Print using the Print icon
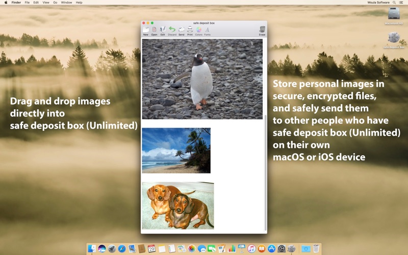Screen dimensions: 408x255 [x=190, y=30]
